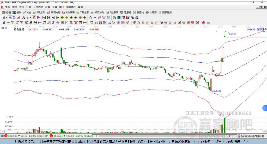The height and width of the screenshot is (144, 267).
Task: Open the calendar icon
Action: (114, 18)
